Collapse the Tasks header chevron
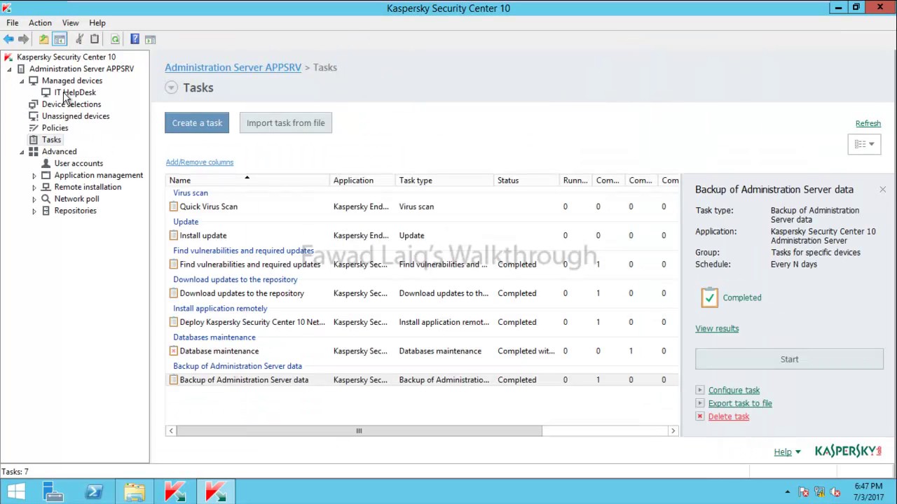 pyautogui.click(x=171, y=87)
